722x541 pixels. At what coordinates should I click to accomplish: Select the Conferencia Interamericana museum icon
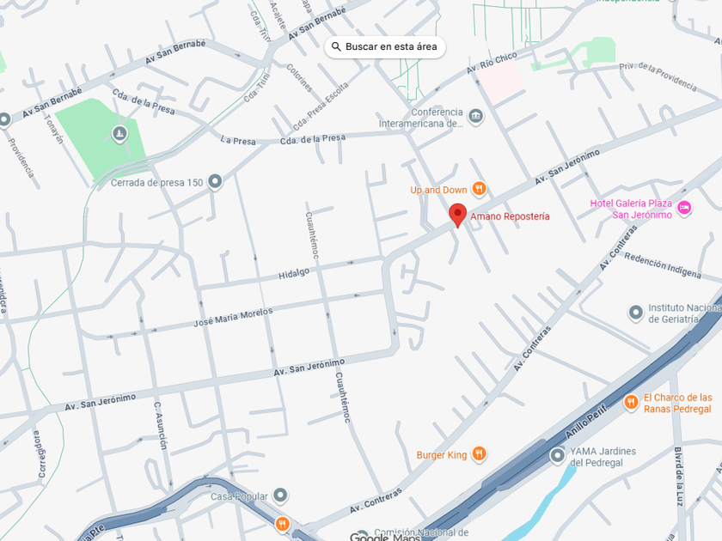point(475,117)
